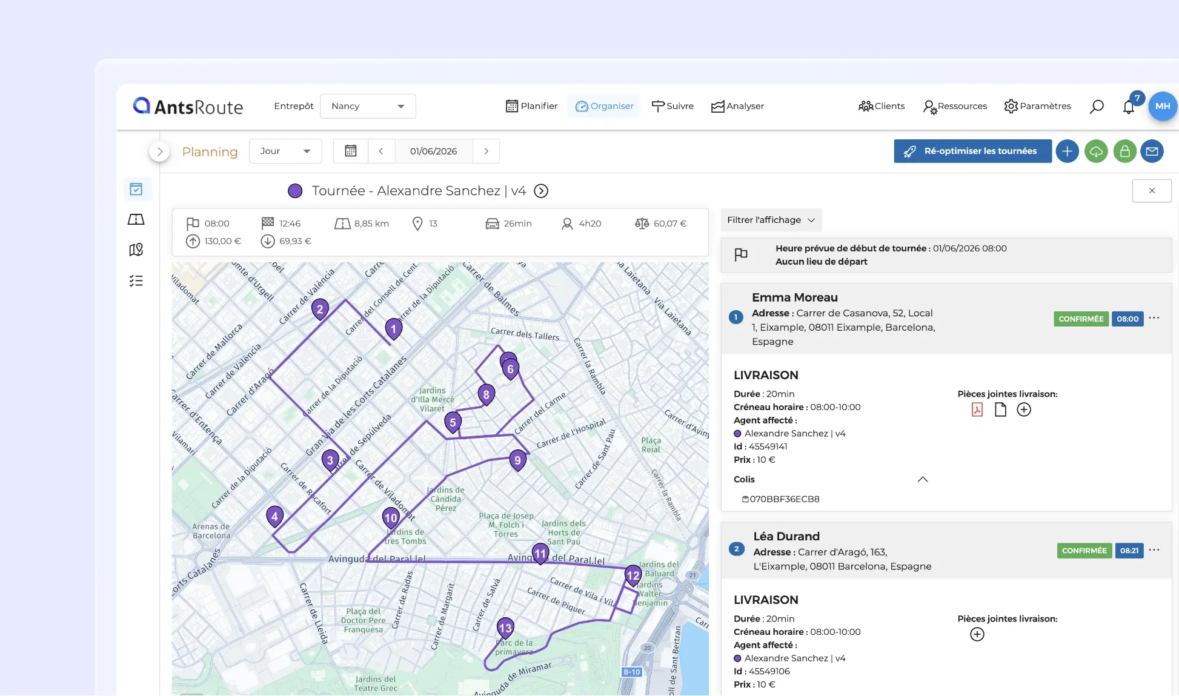Click map marker 2
The width and height of the screenshot is (1179, 696).
pos(320,309)
